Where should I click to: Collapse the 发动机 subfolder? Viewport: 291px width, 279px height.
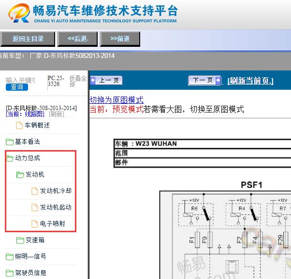point(35,174)
